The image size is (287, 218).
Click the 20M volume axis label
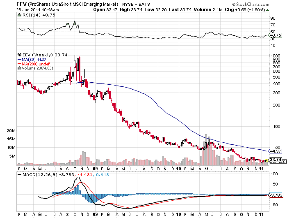(11, 130)
